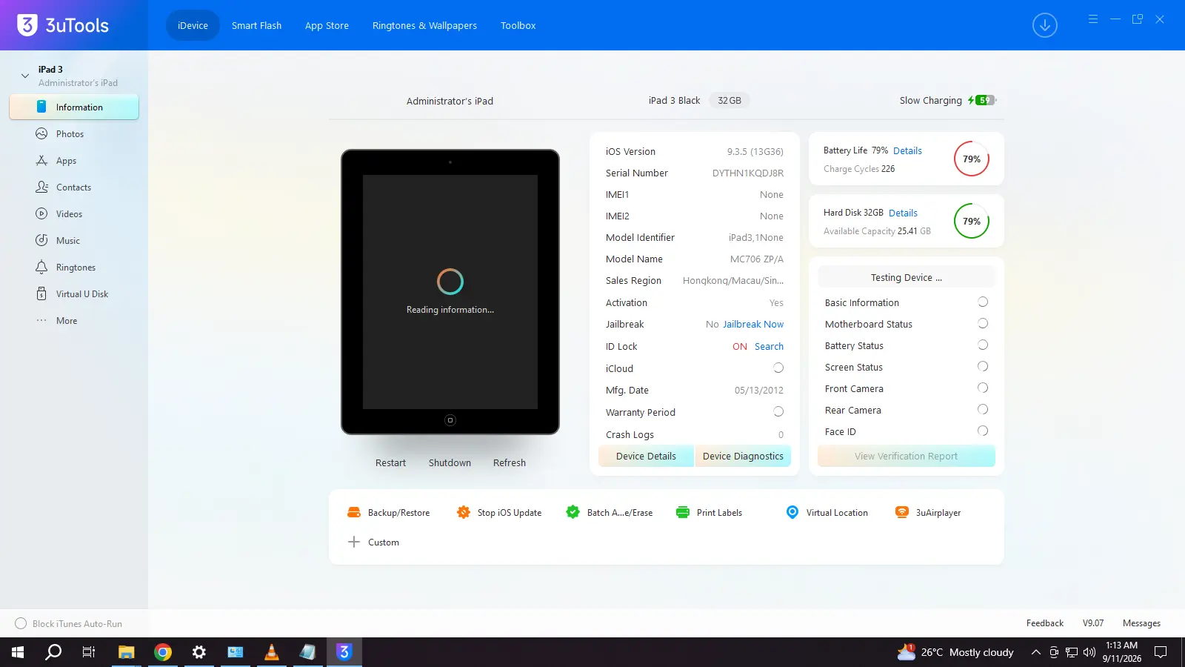Add a Custom shortcut with plus icon
The width and height of the screenshot is (1185, 667).
pyautogui.click(x=373, y=542)
